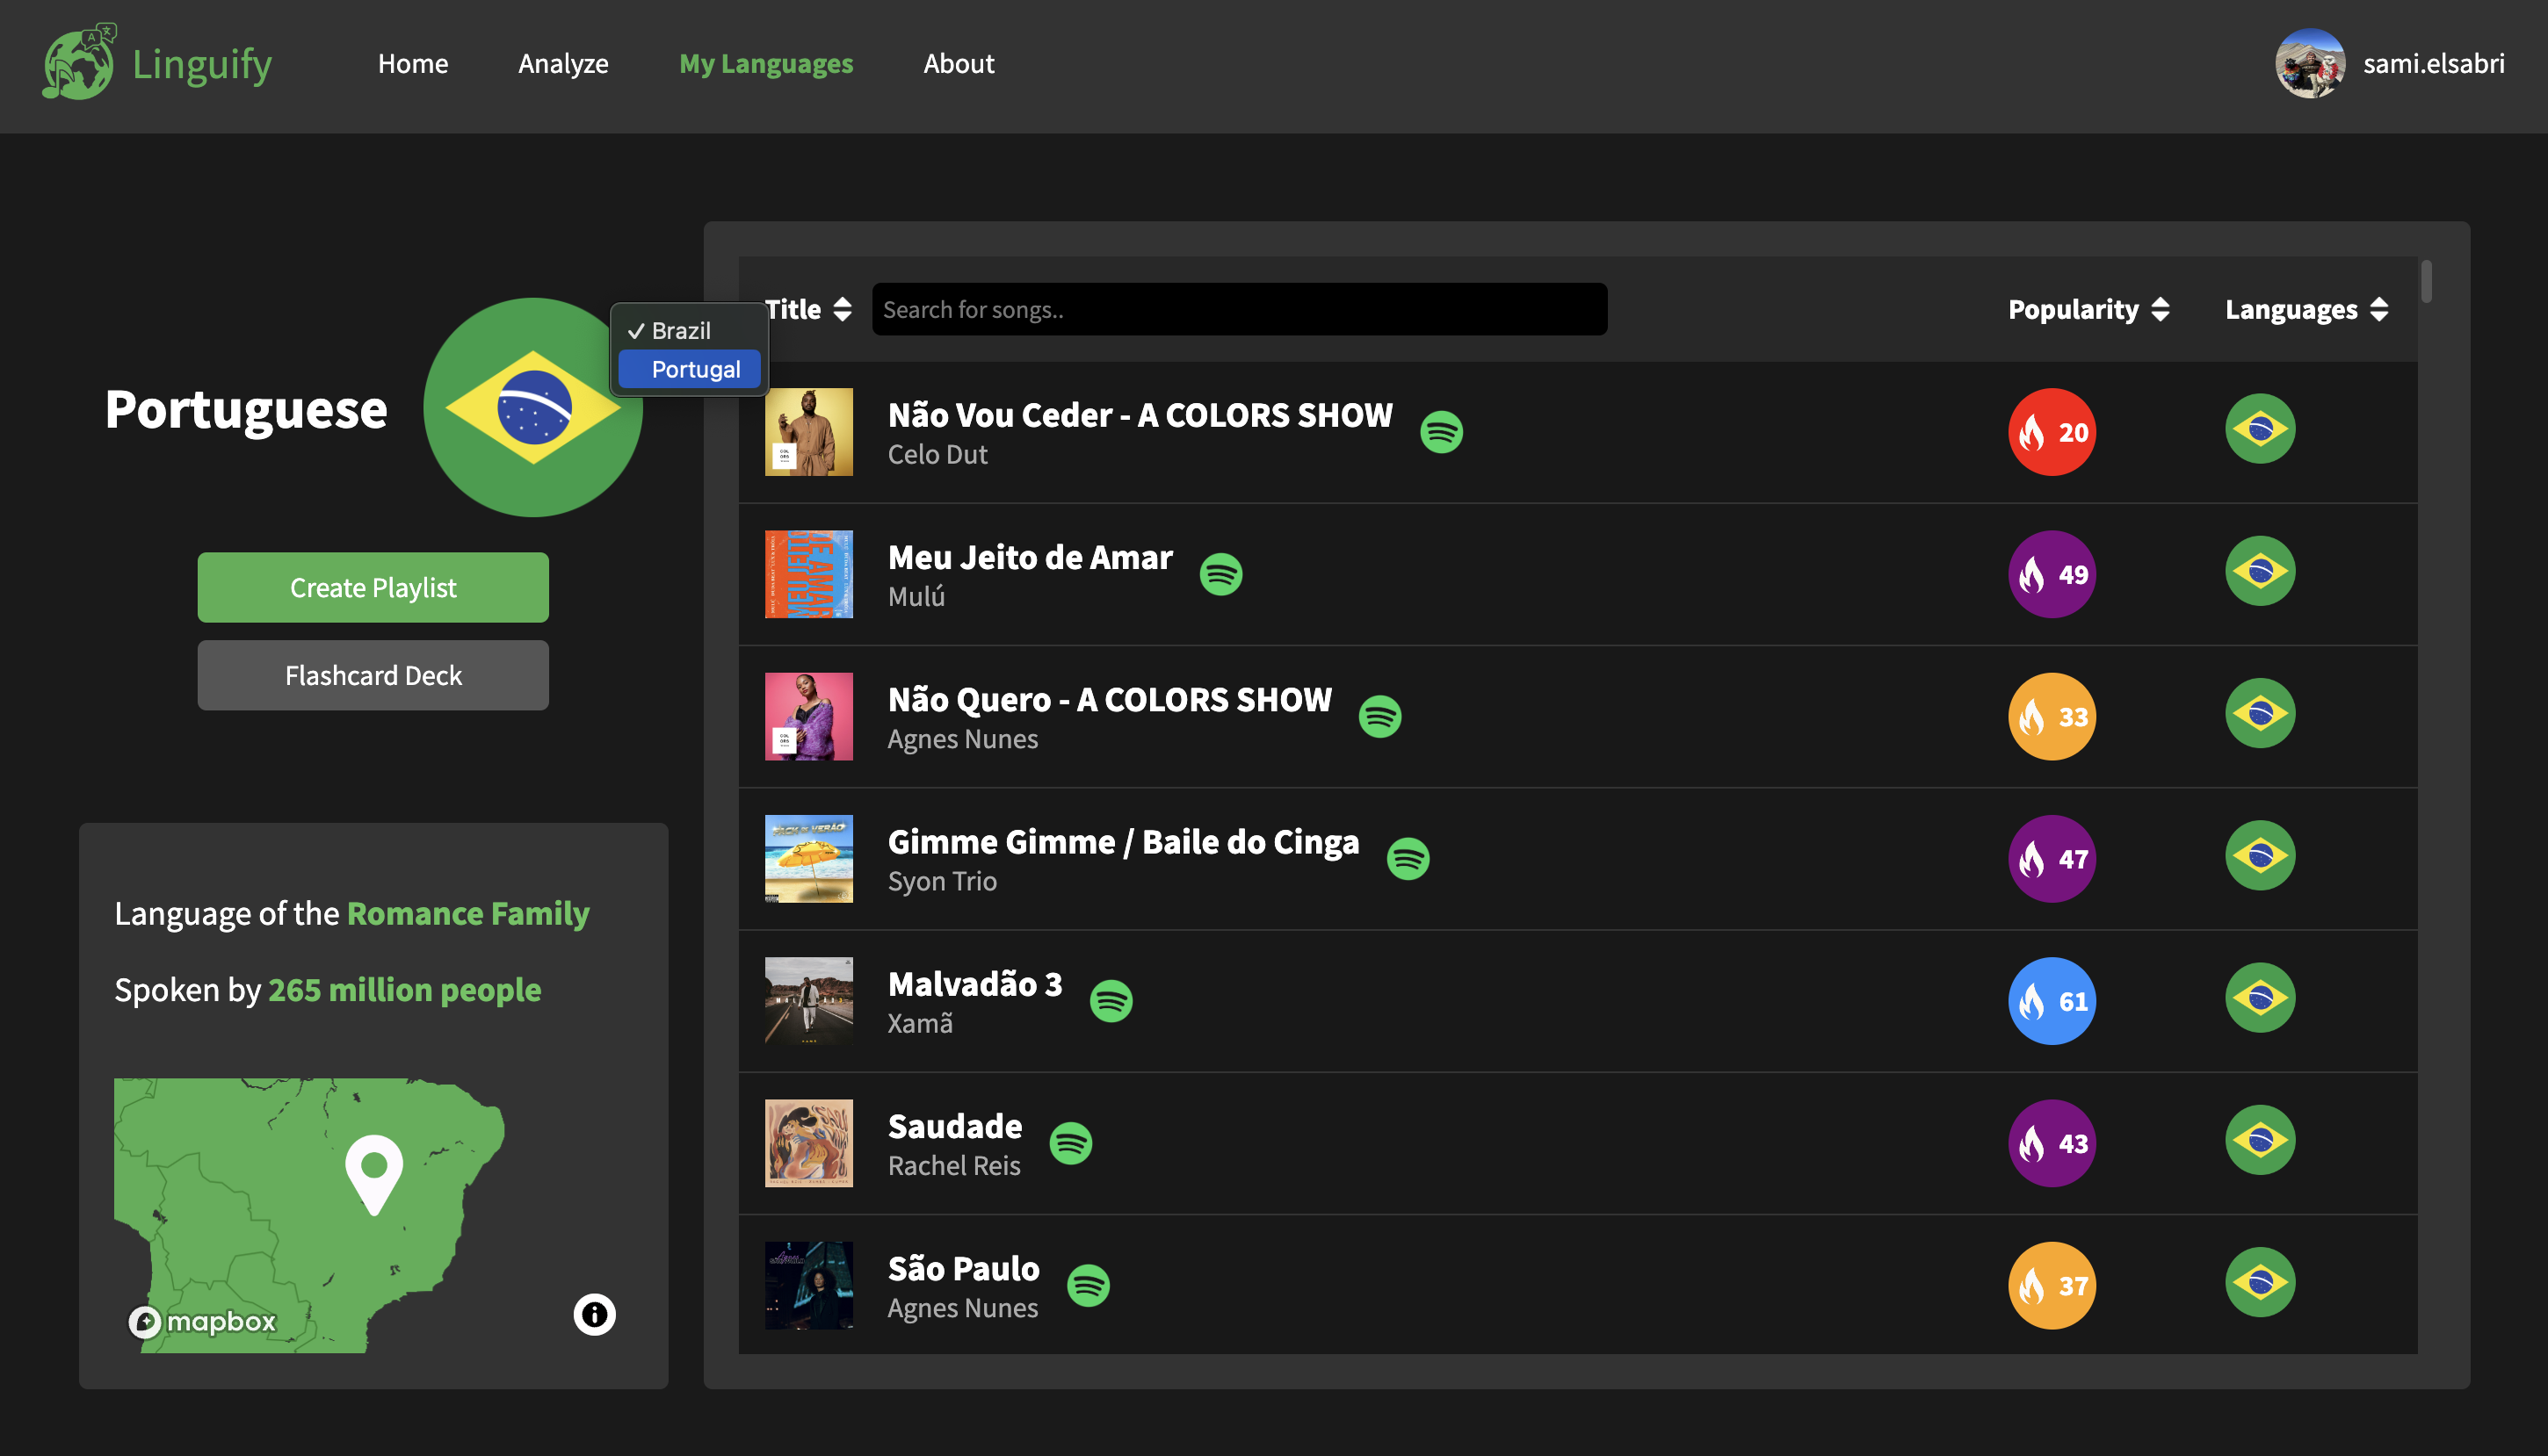
Task: Click the Brazil flag for Não Quero
Action: pyautogui.click(x=2260, y=715)
